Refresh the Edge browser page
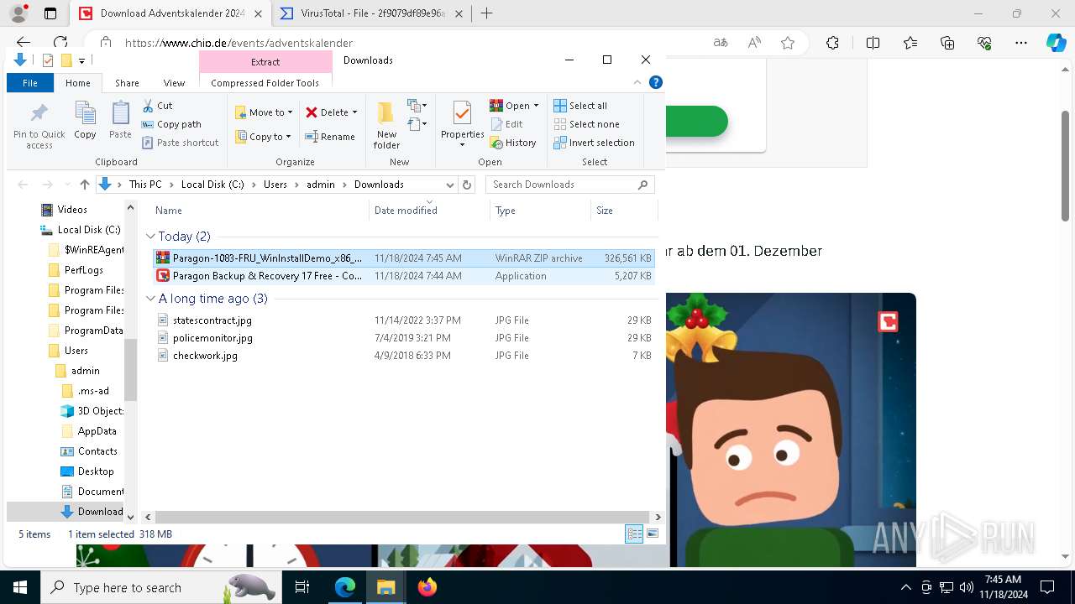This screenshot has height=604, width=1075. pyautogui.click(x=60, y=43)
